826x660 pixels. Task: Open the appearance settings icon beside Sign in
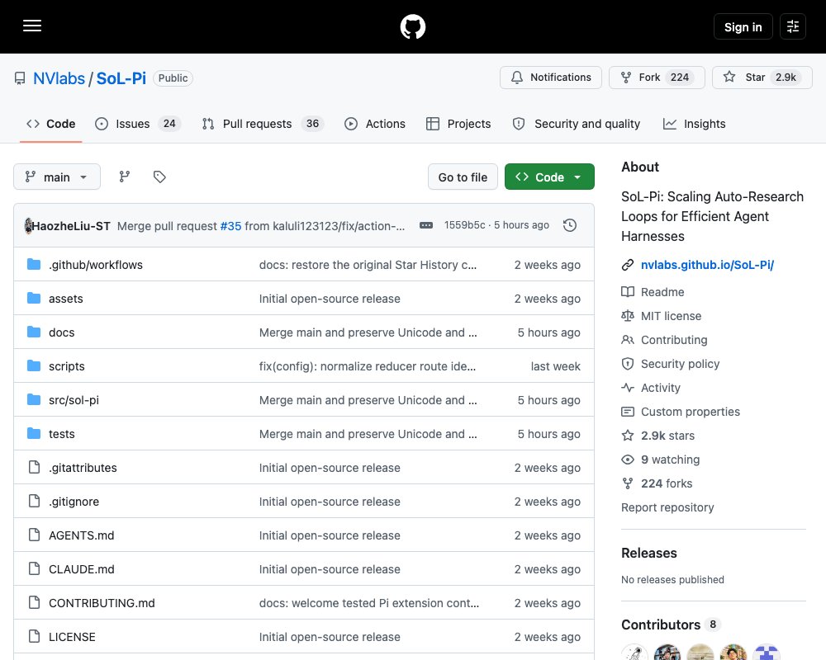(793, 26)
